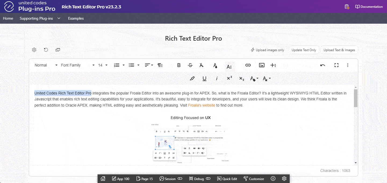
Task: Click the highlighted United Codes Rich Text Editor Pro text
Action: [x=63, y=93]
